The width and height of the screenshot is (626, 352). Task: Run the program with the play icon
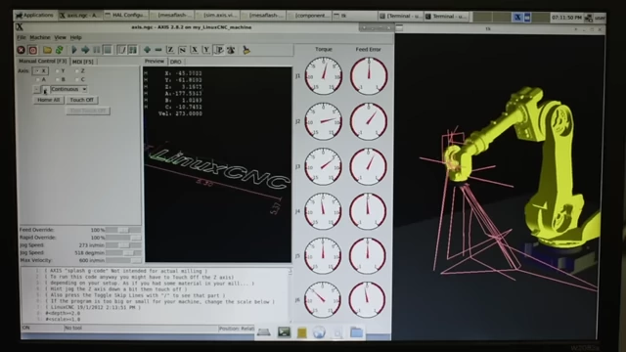(74, 50)
